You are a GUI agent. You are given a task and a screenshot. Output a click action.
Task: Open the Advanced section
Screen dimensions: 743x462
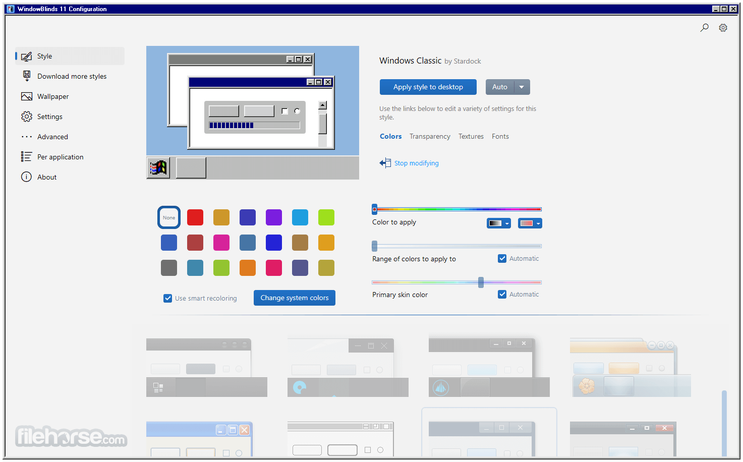70,137
